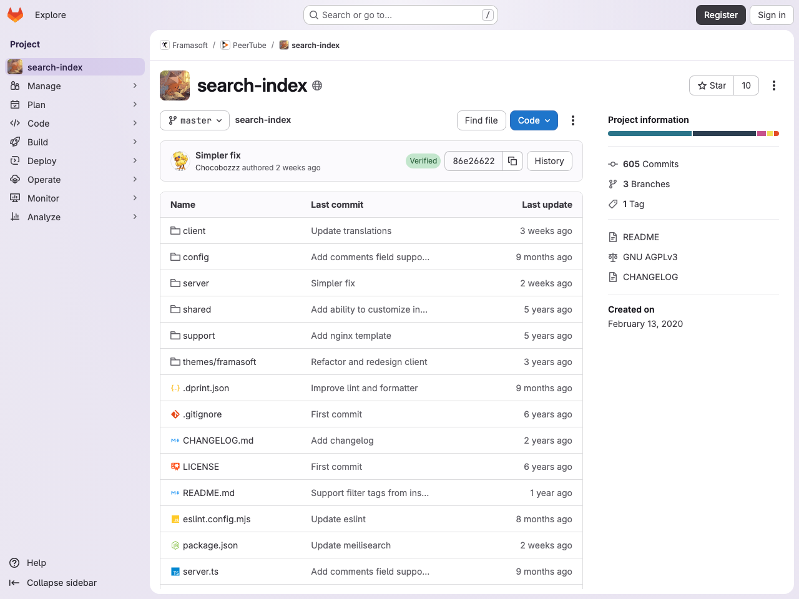Open the master branch selector
799x599 pixels.
click(194, 120)
